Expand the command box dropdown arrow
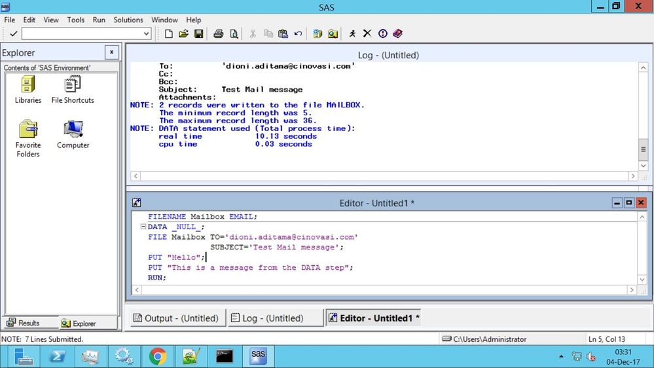 (147, 33)
